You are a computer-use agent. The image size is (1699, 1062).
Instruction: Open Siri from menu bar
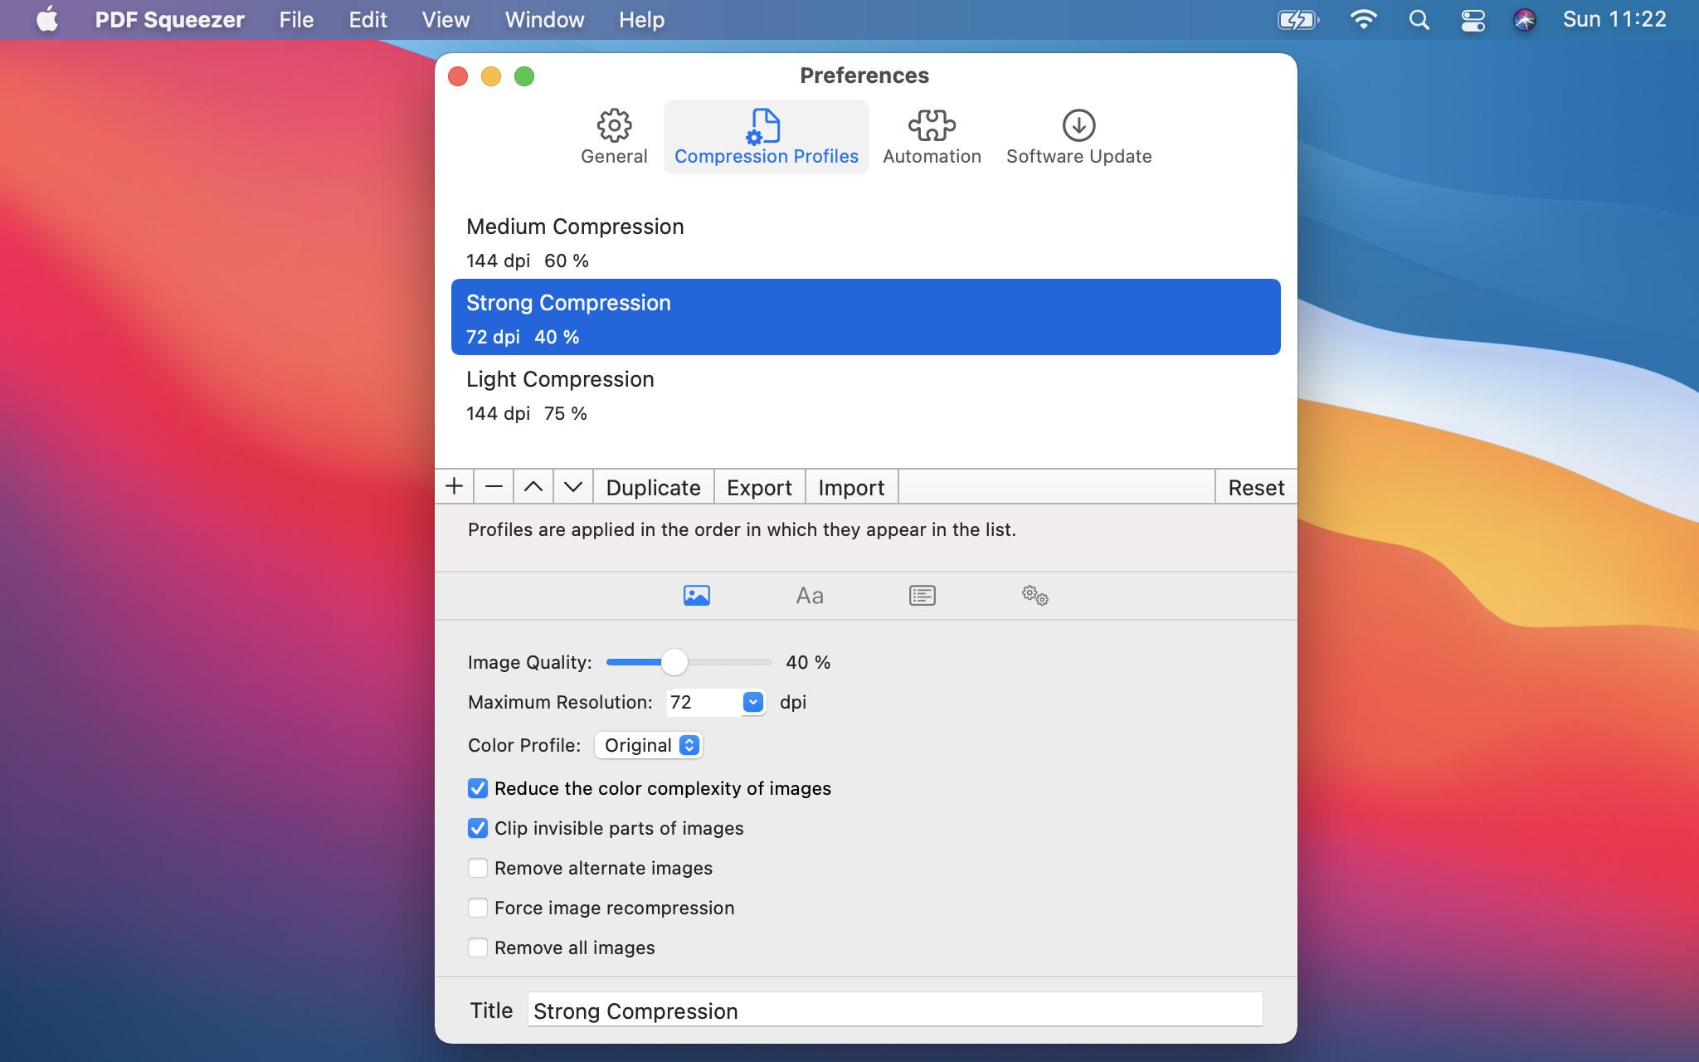[1525, 20]
